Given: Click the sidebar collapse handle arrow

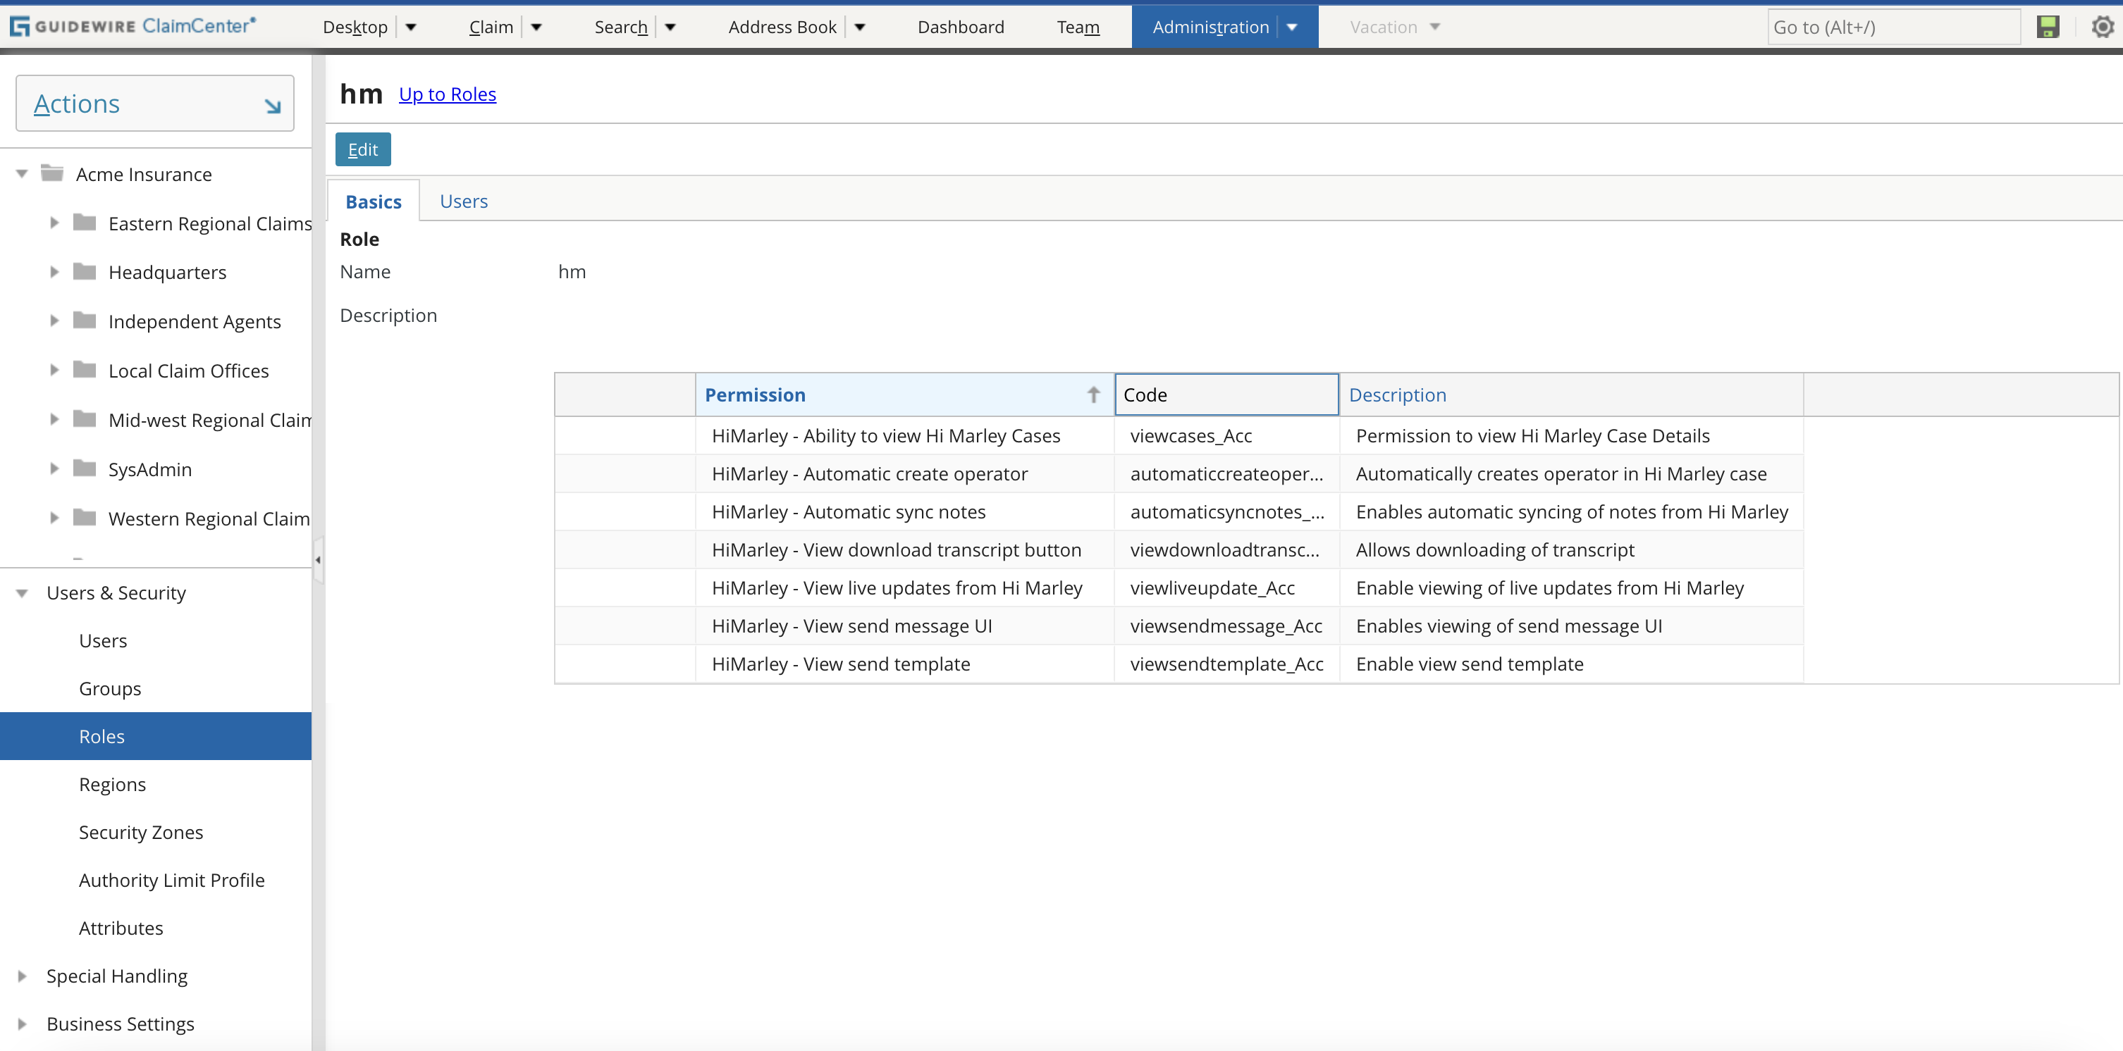Looking at the screenshot, I should coord(317,559).
